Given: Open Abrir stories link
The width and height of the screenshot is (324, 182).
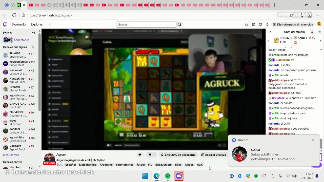Looking at the screenshot, I should 22,40.
